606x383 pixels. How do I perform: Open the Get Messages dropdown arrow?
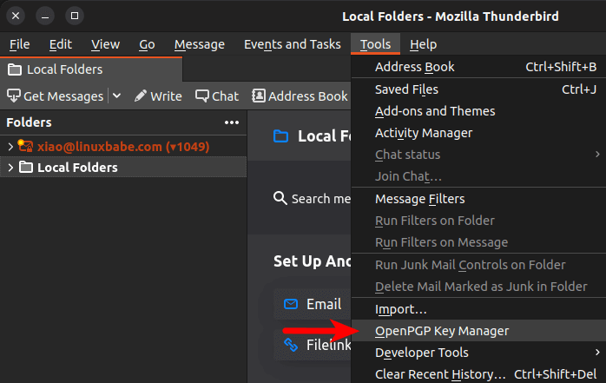116,96
